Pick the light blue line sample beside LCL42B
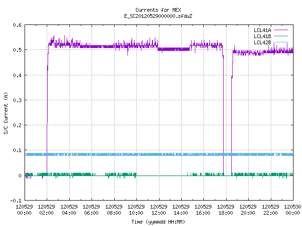This screenshot has width=302, height=226. tap(281, 42)
